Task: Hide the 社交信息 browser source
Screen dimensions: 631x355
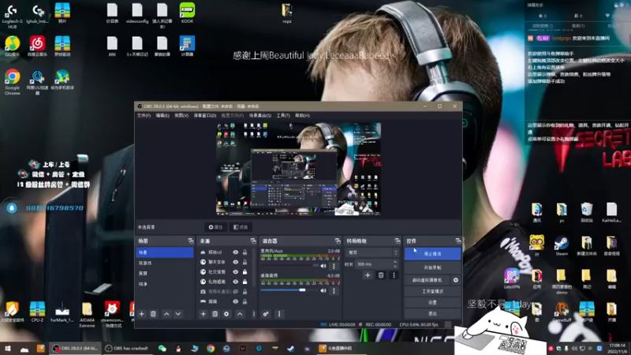Action: point(236,271)
